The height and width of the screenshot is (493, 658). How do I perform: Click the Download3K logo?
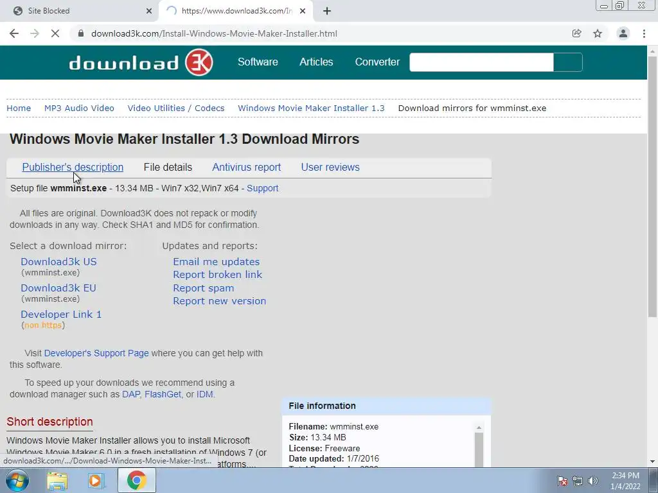point(141,62)
